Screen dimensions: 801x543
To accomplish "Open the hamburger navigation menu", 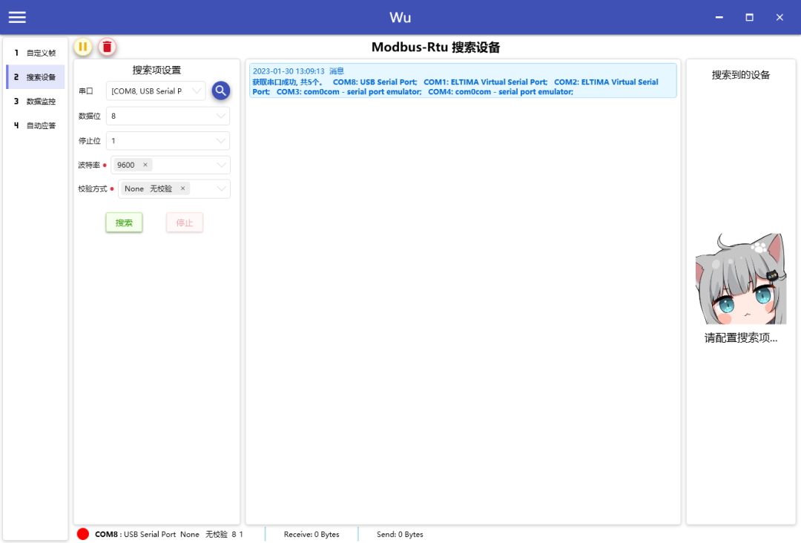I will pos(16,16).
